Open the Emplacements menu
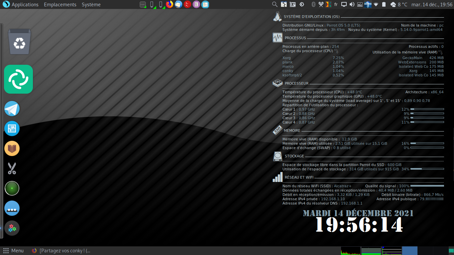This screenshot has height=255, width=454. tap(60, 4)
